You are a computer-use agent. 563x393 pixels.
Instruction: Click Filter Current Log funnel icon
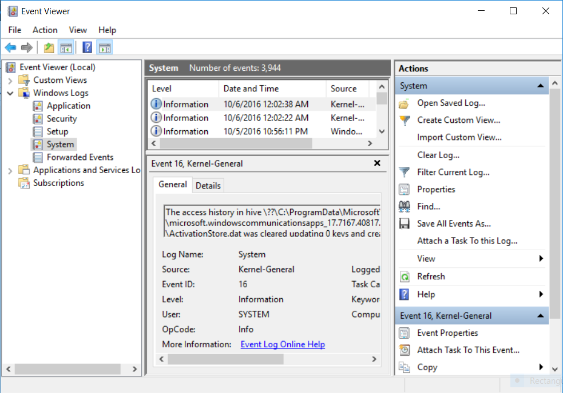tap(405, 173)
